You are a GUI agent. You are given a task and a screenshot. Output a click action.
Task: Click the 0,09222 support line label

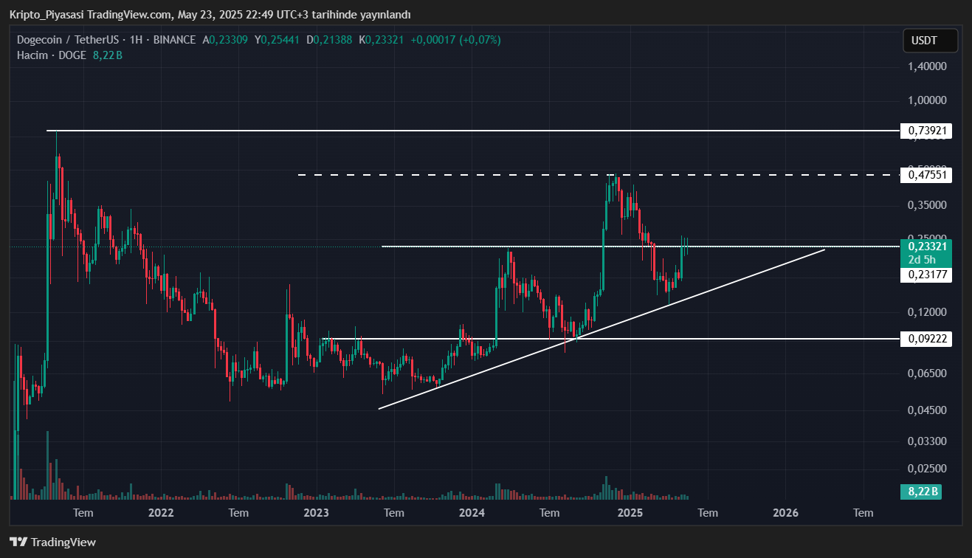[x=926, y=339]
